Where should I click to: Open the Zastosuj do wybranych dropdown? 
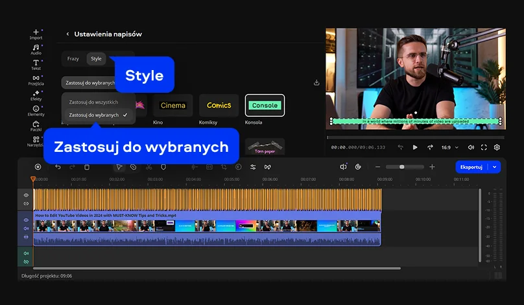coord(89,82)
